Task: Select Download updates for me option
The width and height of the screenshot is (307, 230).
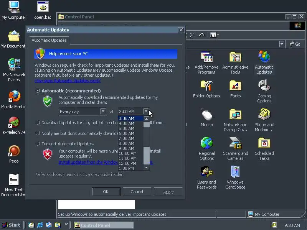Action: coord(38,123)
